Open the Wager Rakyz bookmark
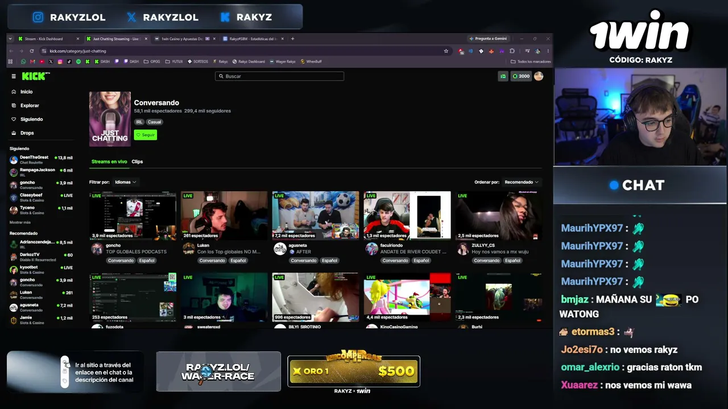The image size is (728, 409). (282, 61)
